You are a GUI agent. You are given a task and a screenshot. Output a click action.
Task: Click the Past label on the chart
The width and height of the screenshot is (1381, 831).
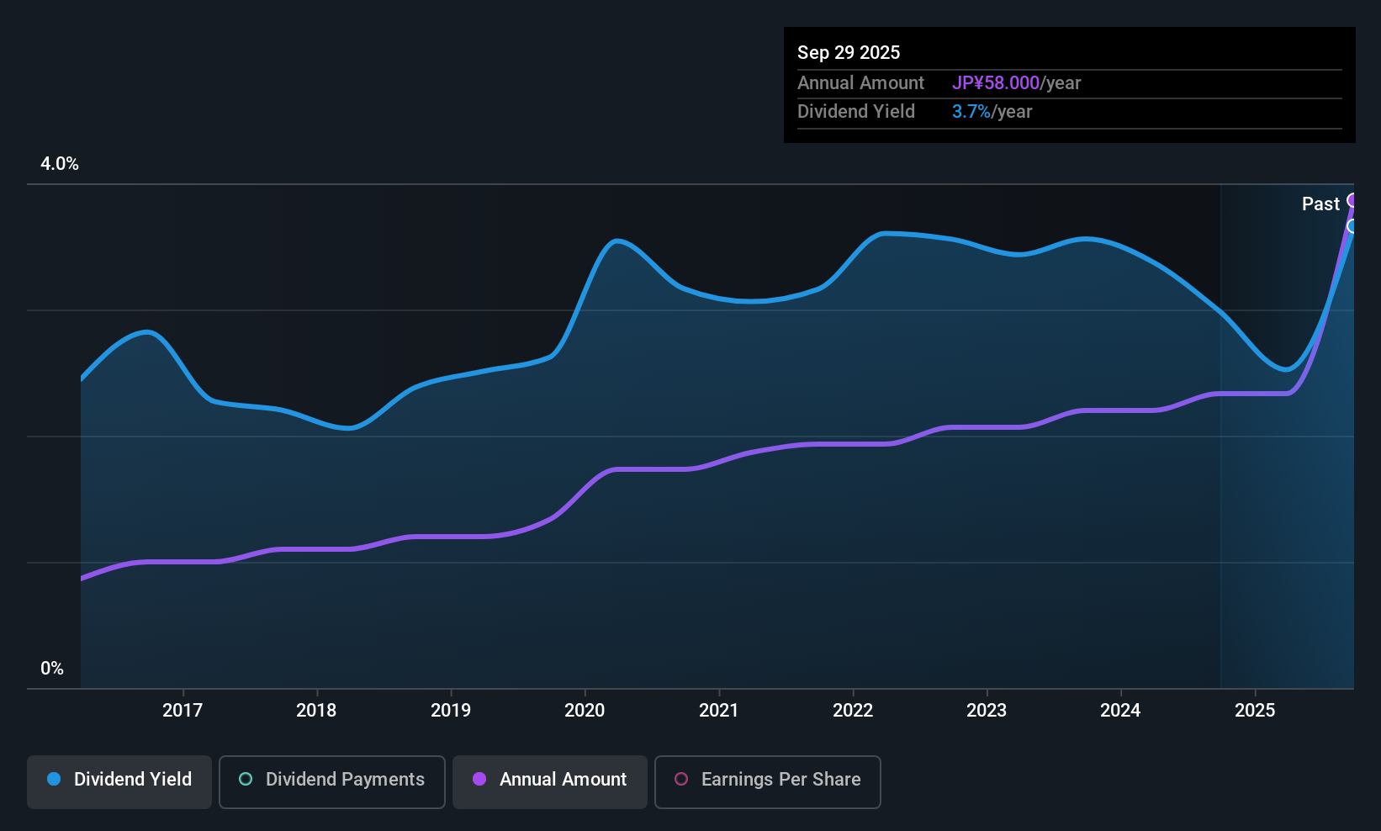pyautogui.click(x=1320, y=203)
